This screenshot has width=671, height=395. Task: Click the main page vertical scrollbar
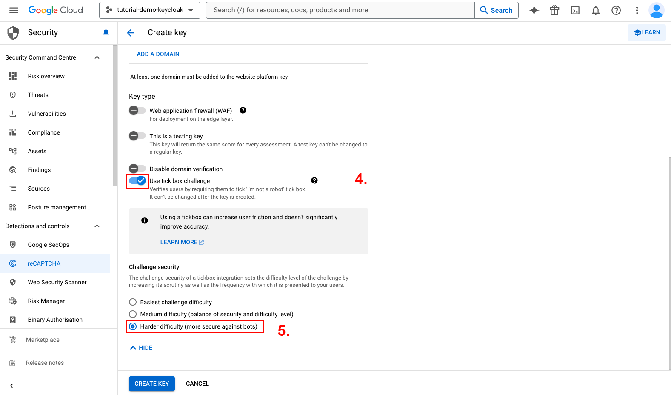(x=669, y=264)
